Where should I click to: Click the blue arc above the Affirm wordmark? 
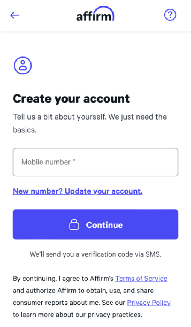click(104, 11)
